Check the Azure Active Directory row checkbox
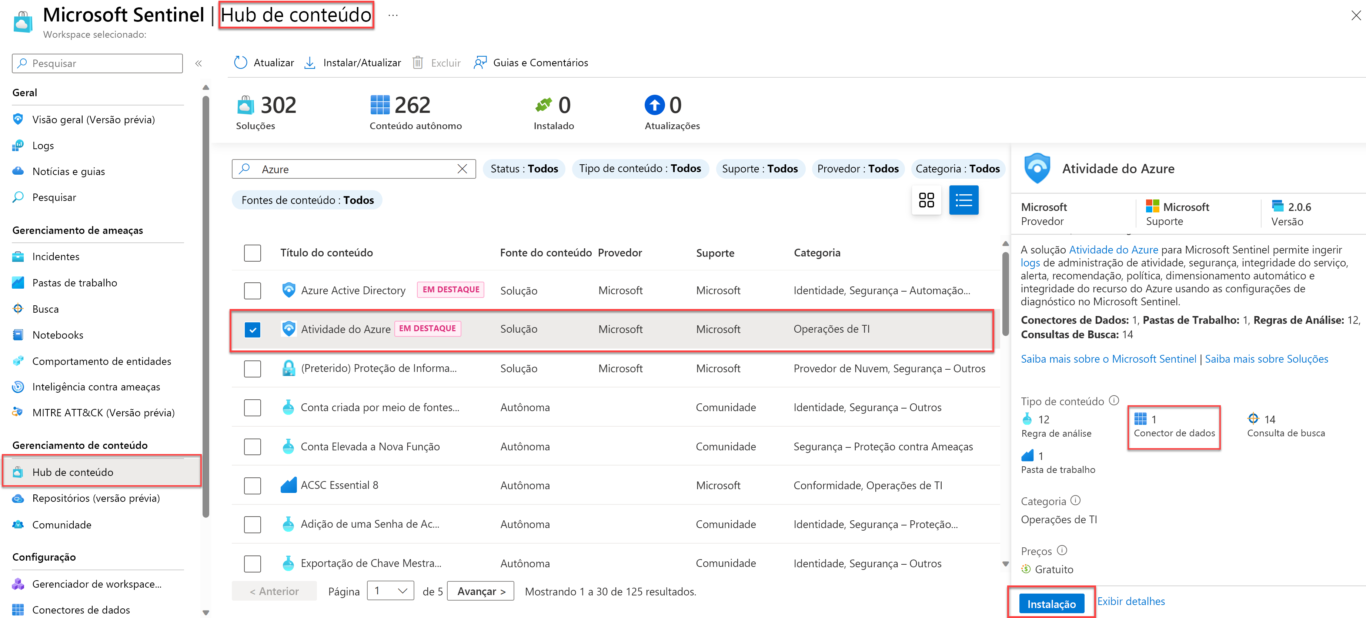Viewport: 1366px width, 618px height. (253, 290)
